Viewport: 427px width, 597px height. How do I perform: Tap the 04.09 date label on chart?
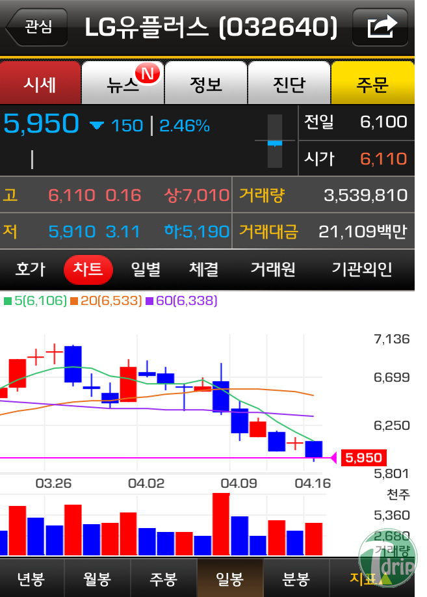[239, 483]
